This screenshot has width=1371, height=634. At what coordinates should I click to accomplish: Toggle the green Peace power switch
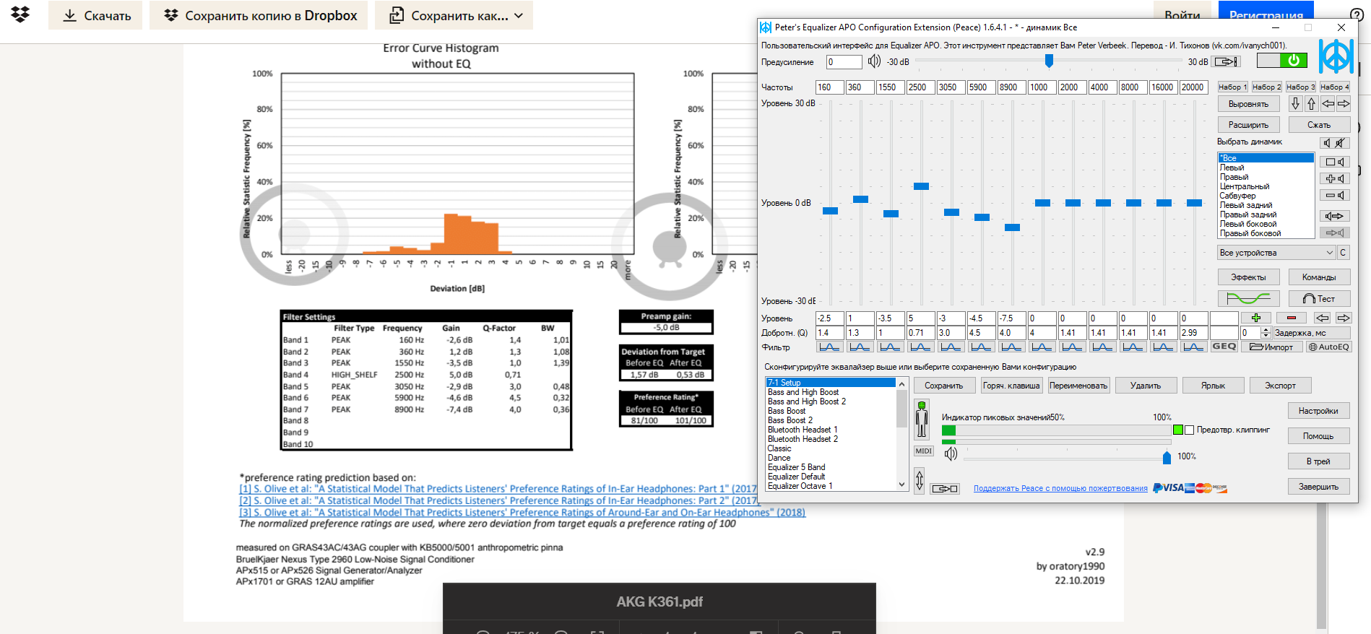coord(1281,61)
